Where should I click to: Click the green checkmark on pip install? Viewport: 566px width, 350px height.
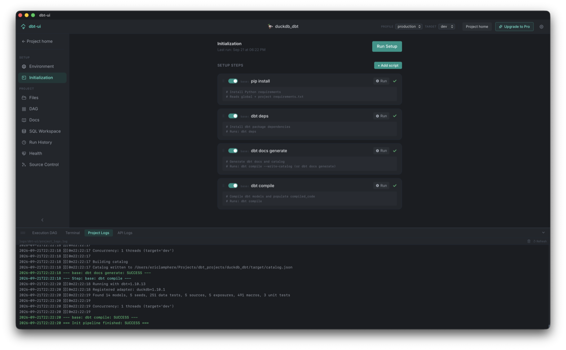pos(395,81)
